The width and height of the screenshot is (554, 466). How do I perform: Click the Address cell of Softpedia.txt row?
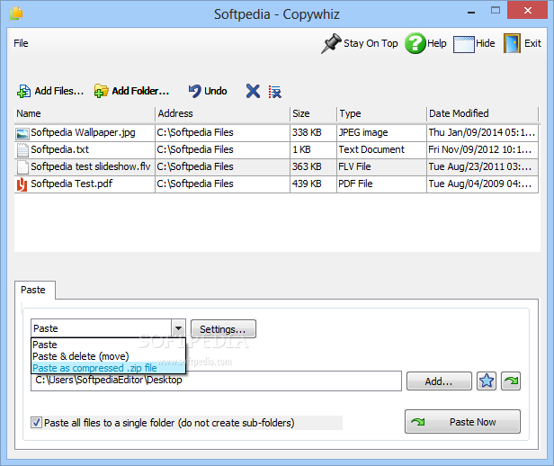pyautogui.click(x=222, y=150)
